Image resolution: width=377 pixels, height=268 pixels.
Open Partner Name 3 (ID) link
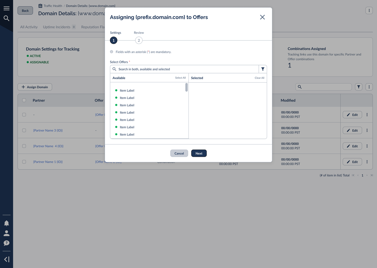[x=48, y=130]
